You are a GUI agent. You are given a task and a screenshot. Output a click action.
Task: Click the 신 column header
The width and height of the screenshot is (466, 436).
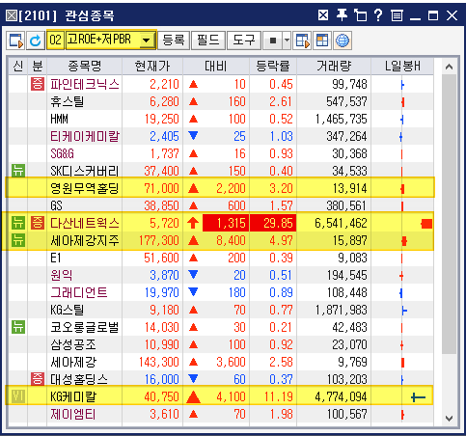[x=18, y=67]
